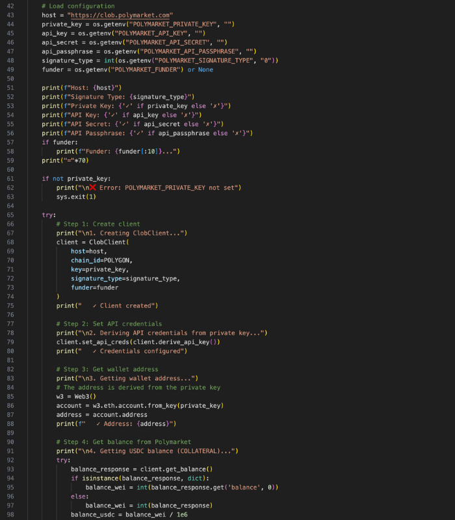Click "balance_response = client.get_balance()" line
This screenshot has height=520, width=455.
pyautogui.click(x=142, y=469)
